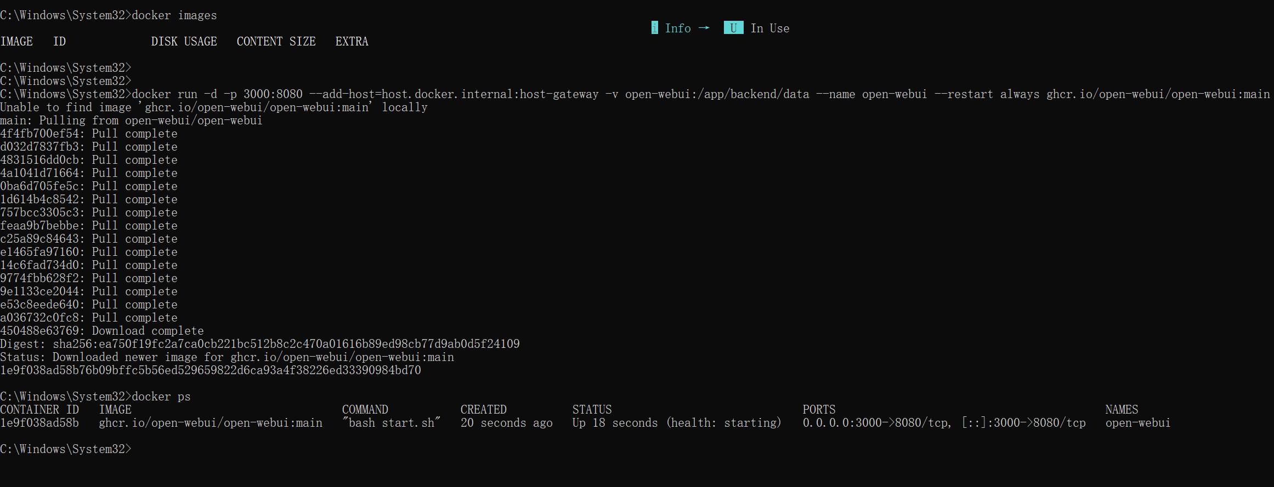The image size is (1274, 487).
Task: Click "--add-host=host.docker.internal:host-gateway" in the run command
Action: pos(454,94)
